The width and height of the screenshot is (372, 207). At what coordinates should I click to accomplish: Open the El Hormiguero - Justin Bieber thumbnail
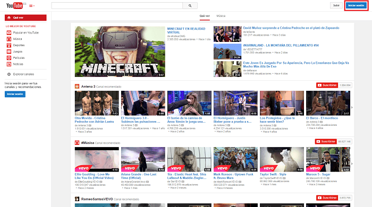pos(235,103)
